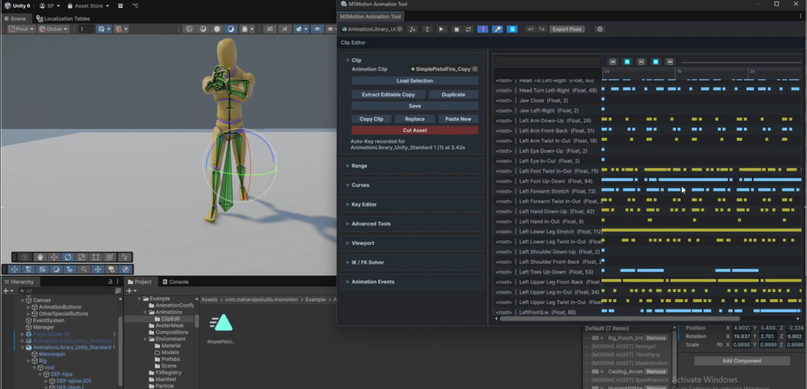Click Load Selection button

coord(415,81)
